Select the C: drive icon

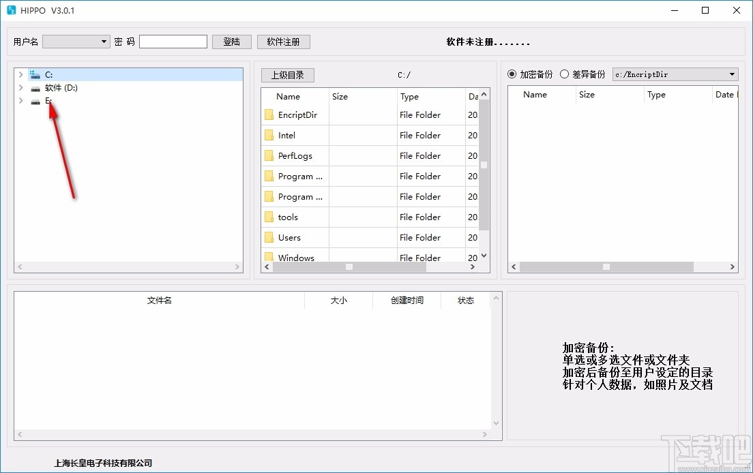[35, 74]
